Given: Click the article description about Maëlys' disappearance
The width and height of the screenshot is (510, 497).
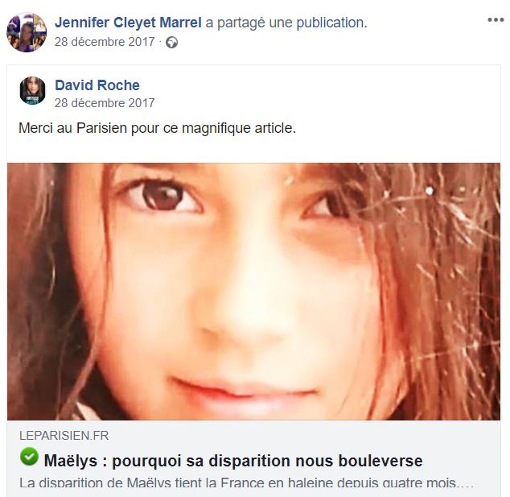Looking at the screenshot, I should pyautogui.click(x=246, y=483).
